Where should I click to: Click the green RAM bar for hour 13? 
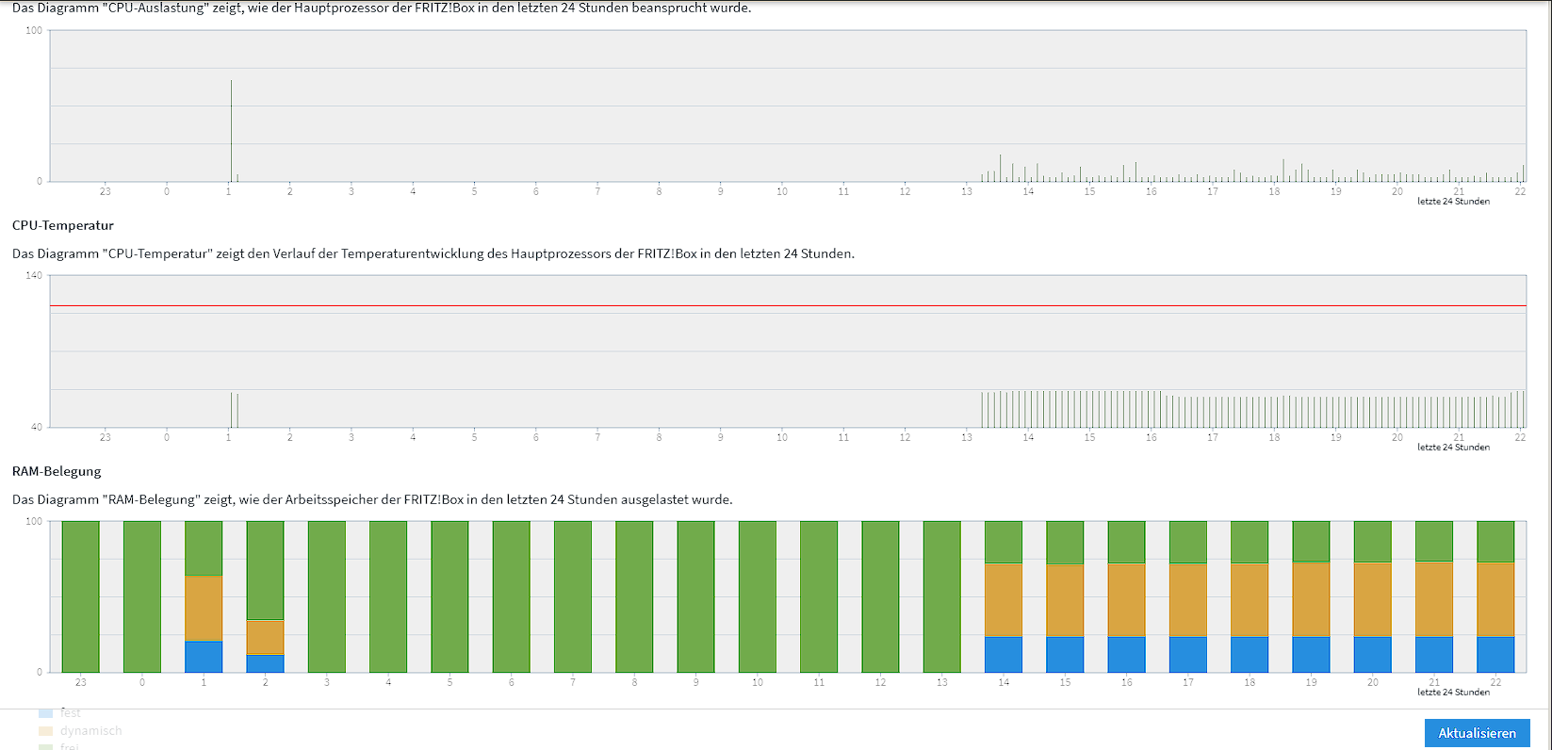(x=942, y=596)
